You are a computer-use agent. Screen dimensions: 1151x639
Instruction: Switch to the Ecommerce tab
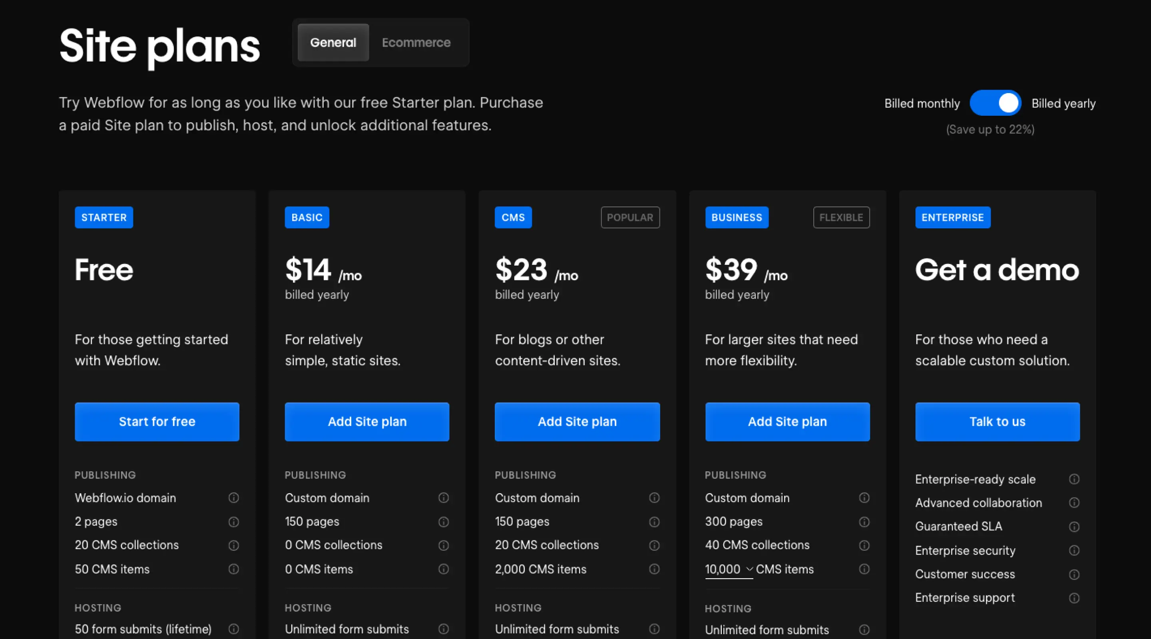(416, 42)
